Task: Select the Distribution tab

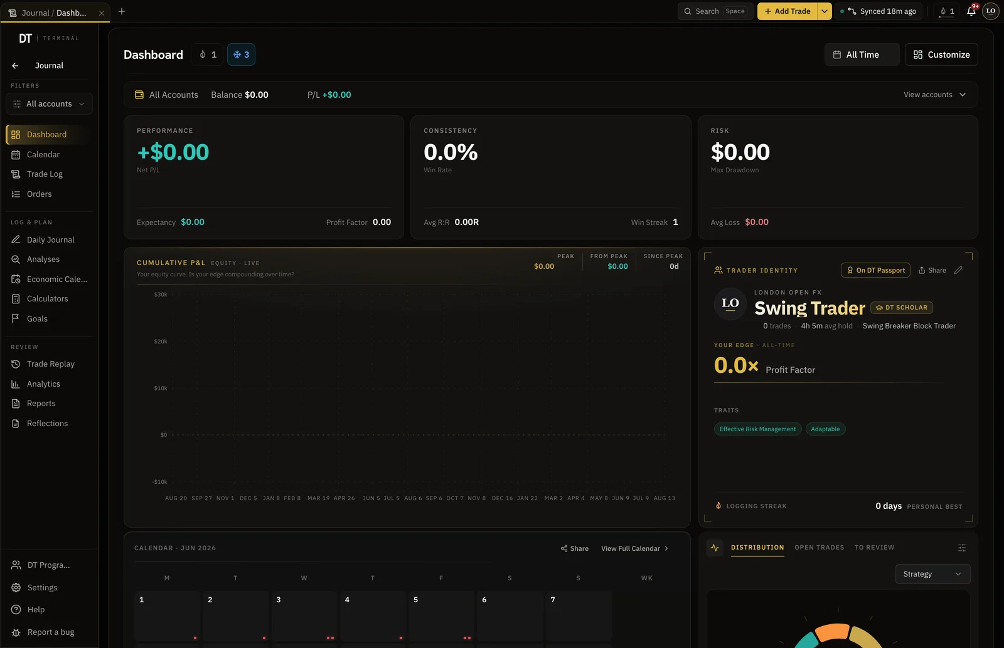Action: (757, 548)
